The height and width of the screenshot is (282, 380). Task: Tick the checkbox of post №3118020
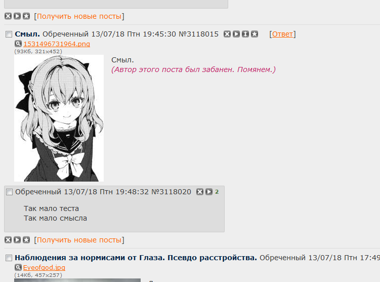[9, 192]
